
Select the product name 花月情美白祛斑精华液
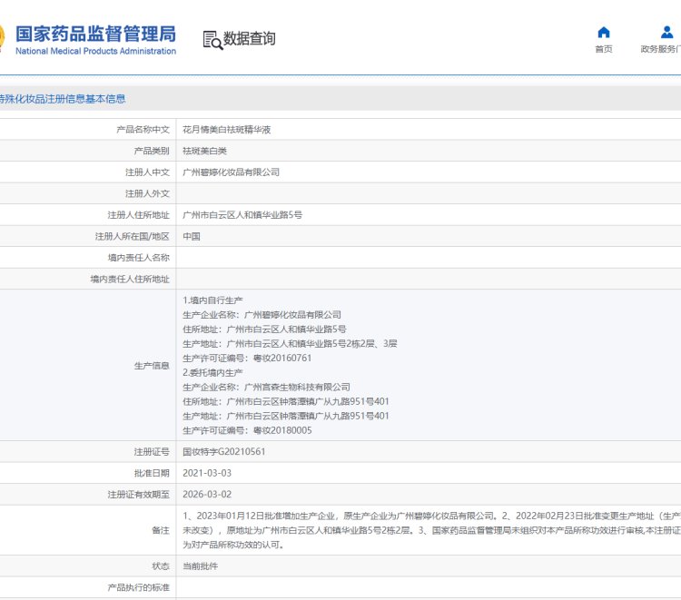[x=227, y=130]
